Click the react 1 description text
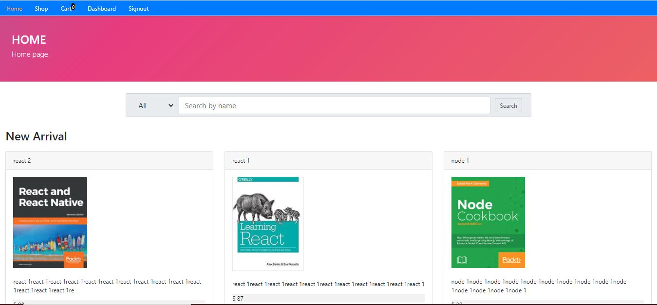 click(x=328, y=284)
